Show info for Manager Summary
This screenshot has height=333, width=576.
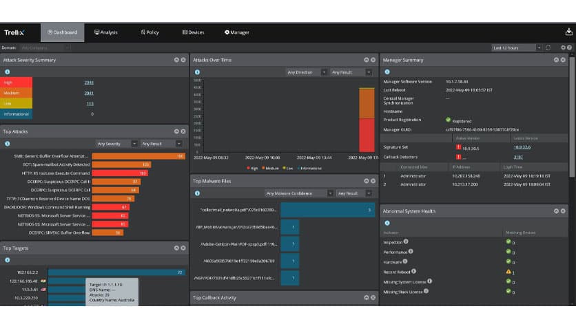pyautogui.click(x=387, y=72)
